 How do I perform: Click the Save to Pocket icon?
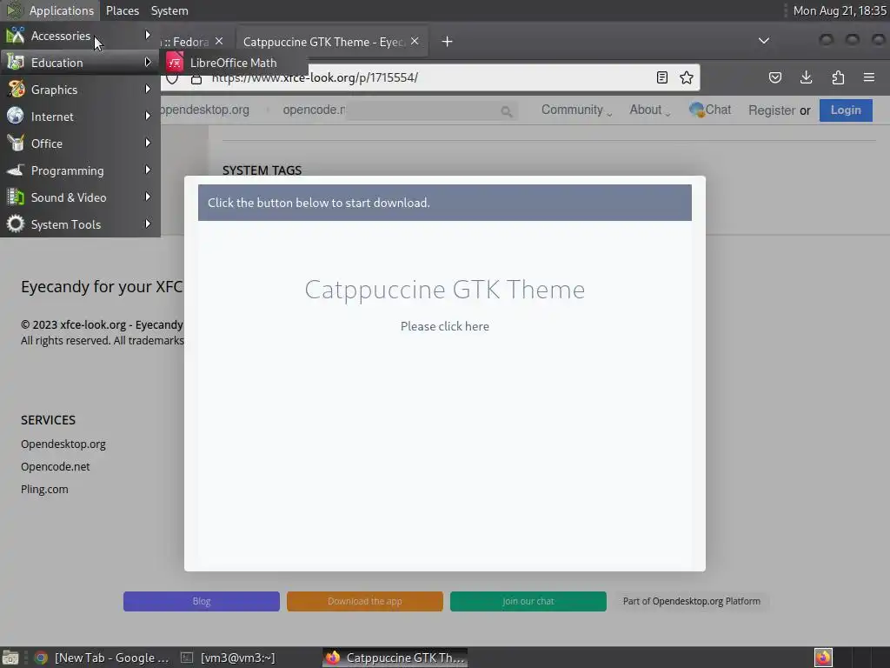[774, 77]
